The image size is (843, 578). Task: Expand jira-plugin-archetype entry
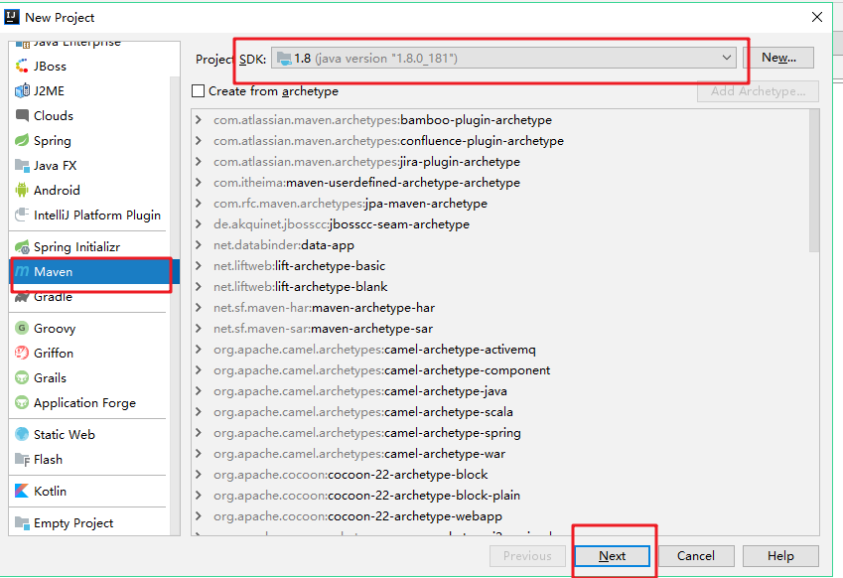click(x=199, y=161)
